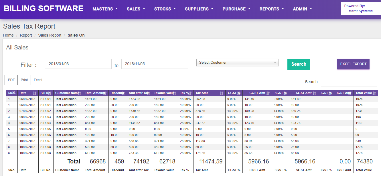The image size is (381, 176).
Task: Expand the REPORTS menu
Action: pyautogui.click(x=271, y=9)
